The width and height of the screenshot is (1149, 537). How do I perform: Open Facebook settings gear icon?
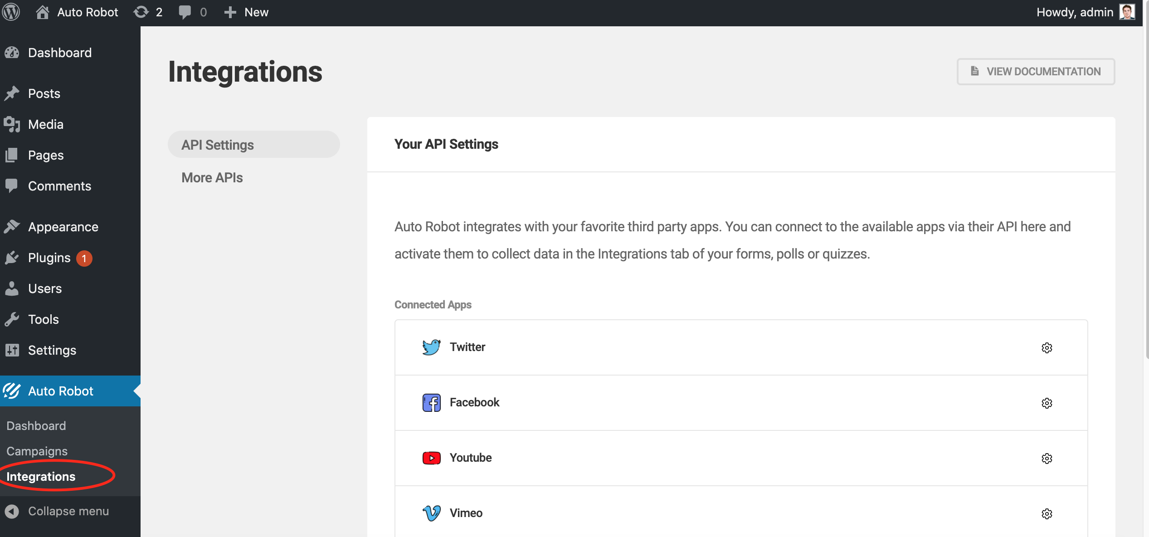tap(1047, 403)
